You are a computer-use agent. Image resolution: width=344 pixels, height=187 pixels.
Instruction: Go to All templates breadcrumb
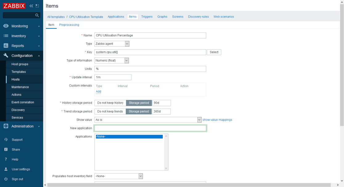[x=56, y=17]
